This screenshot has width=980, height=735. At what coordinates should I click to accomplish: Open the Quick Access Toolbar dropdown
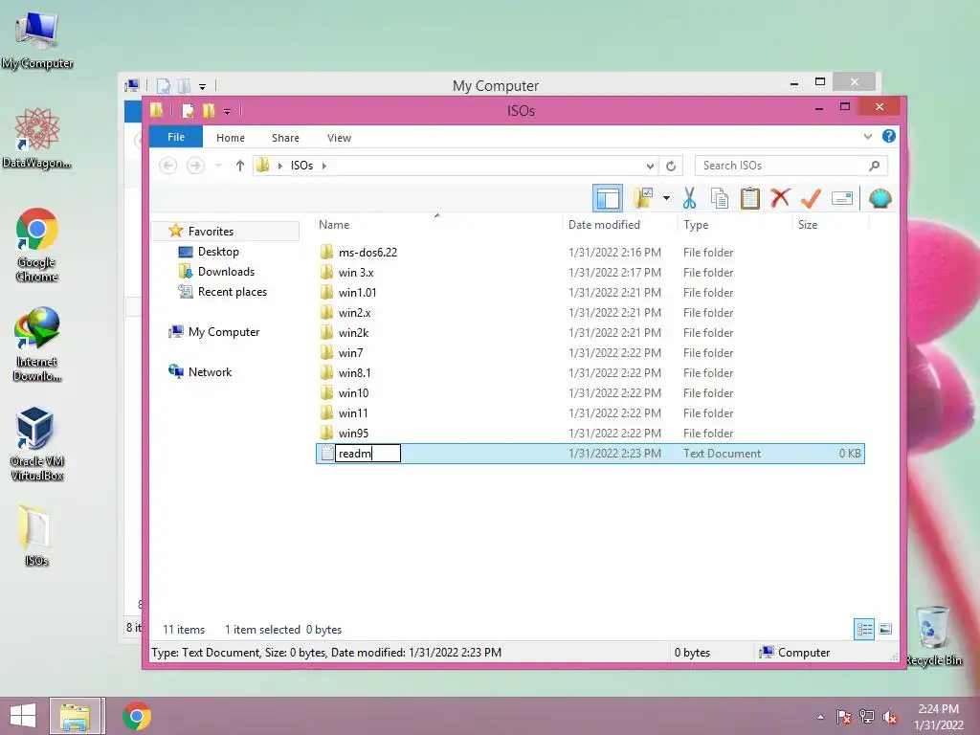tap(227, 111)
